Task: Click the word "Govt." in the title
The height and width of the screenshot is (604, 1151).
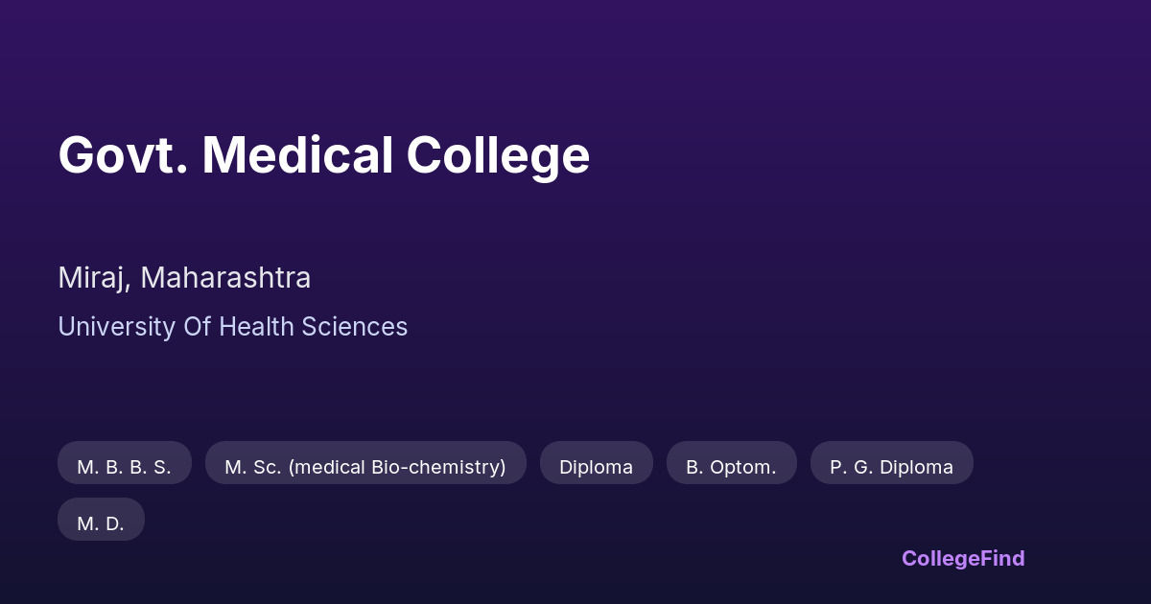Action: click(x=122, y=155)
